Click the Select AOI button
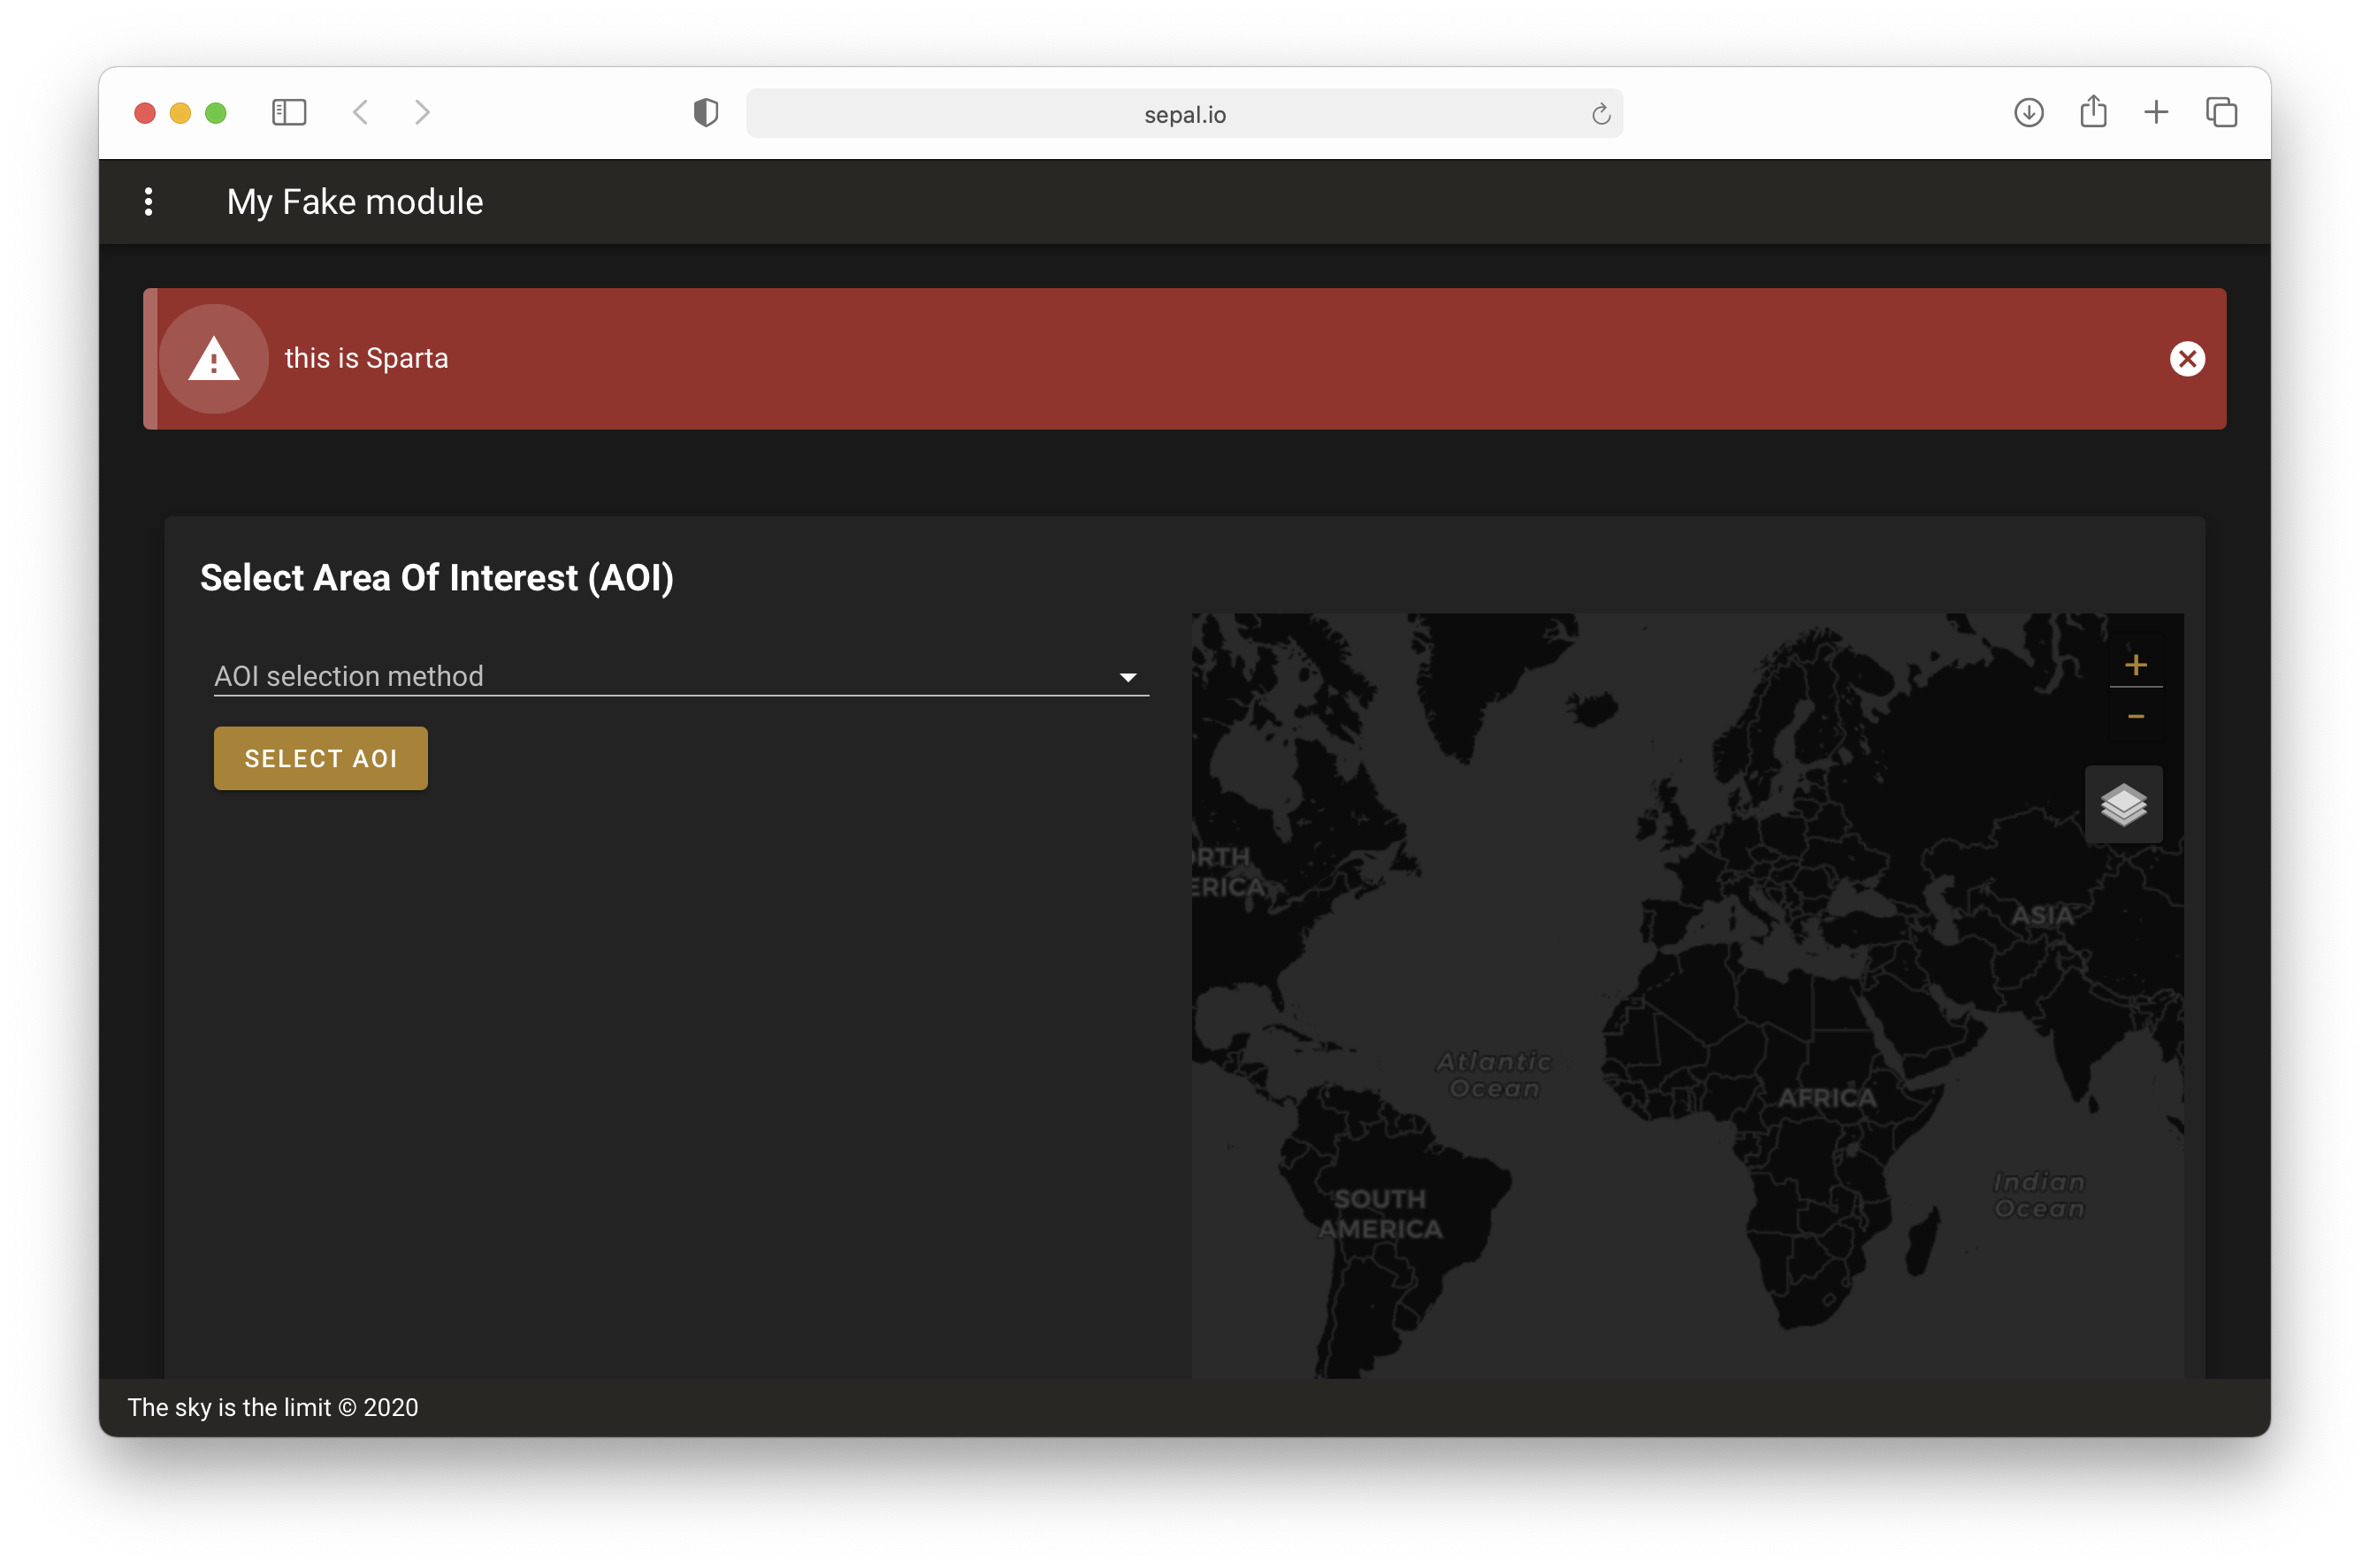The width and height of the screenshot is (2370, 1568). pyautogui.click(x=321, y=758)
